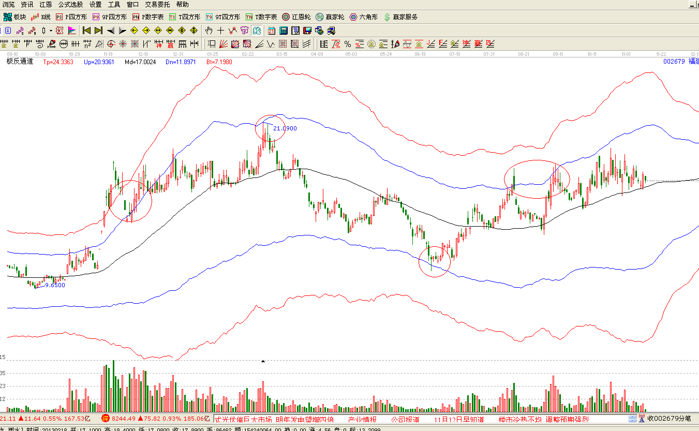Click the 板块 toolbar button
Viewport: 699px width, 431px height.
[14, 17]
